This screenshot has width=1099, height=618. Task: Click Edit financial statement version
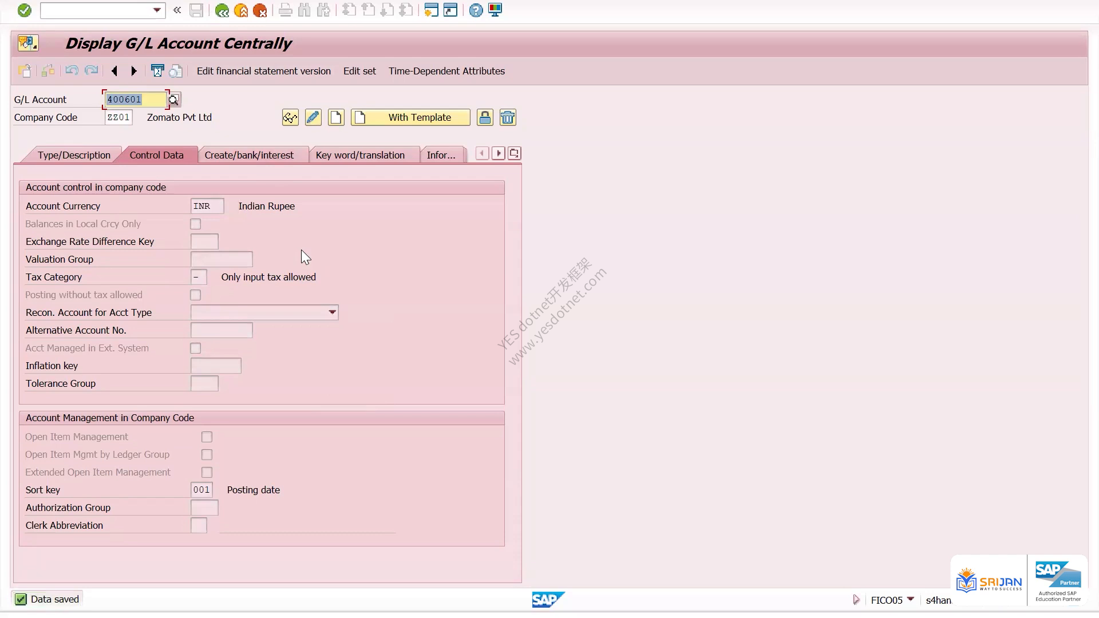(264, 71)
